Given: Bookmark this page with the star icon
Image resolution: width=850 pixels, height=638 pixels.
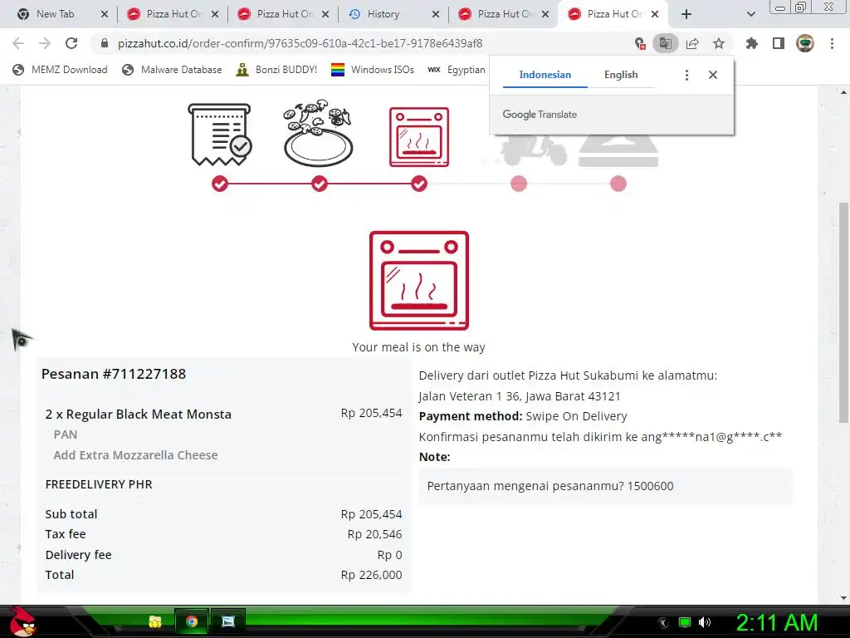Looking at the screenshot, I should pyautogui.click(x=719, y=43).
